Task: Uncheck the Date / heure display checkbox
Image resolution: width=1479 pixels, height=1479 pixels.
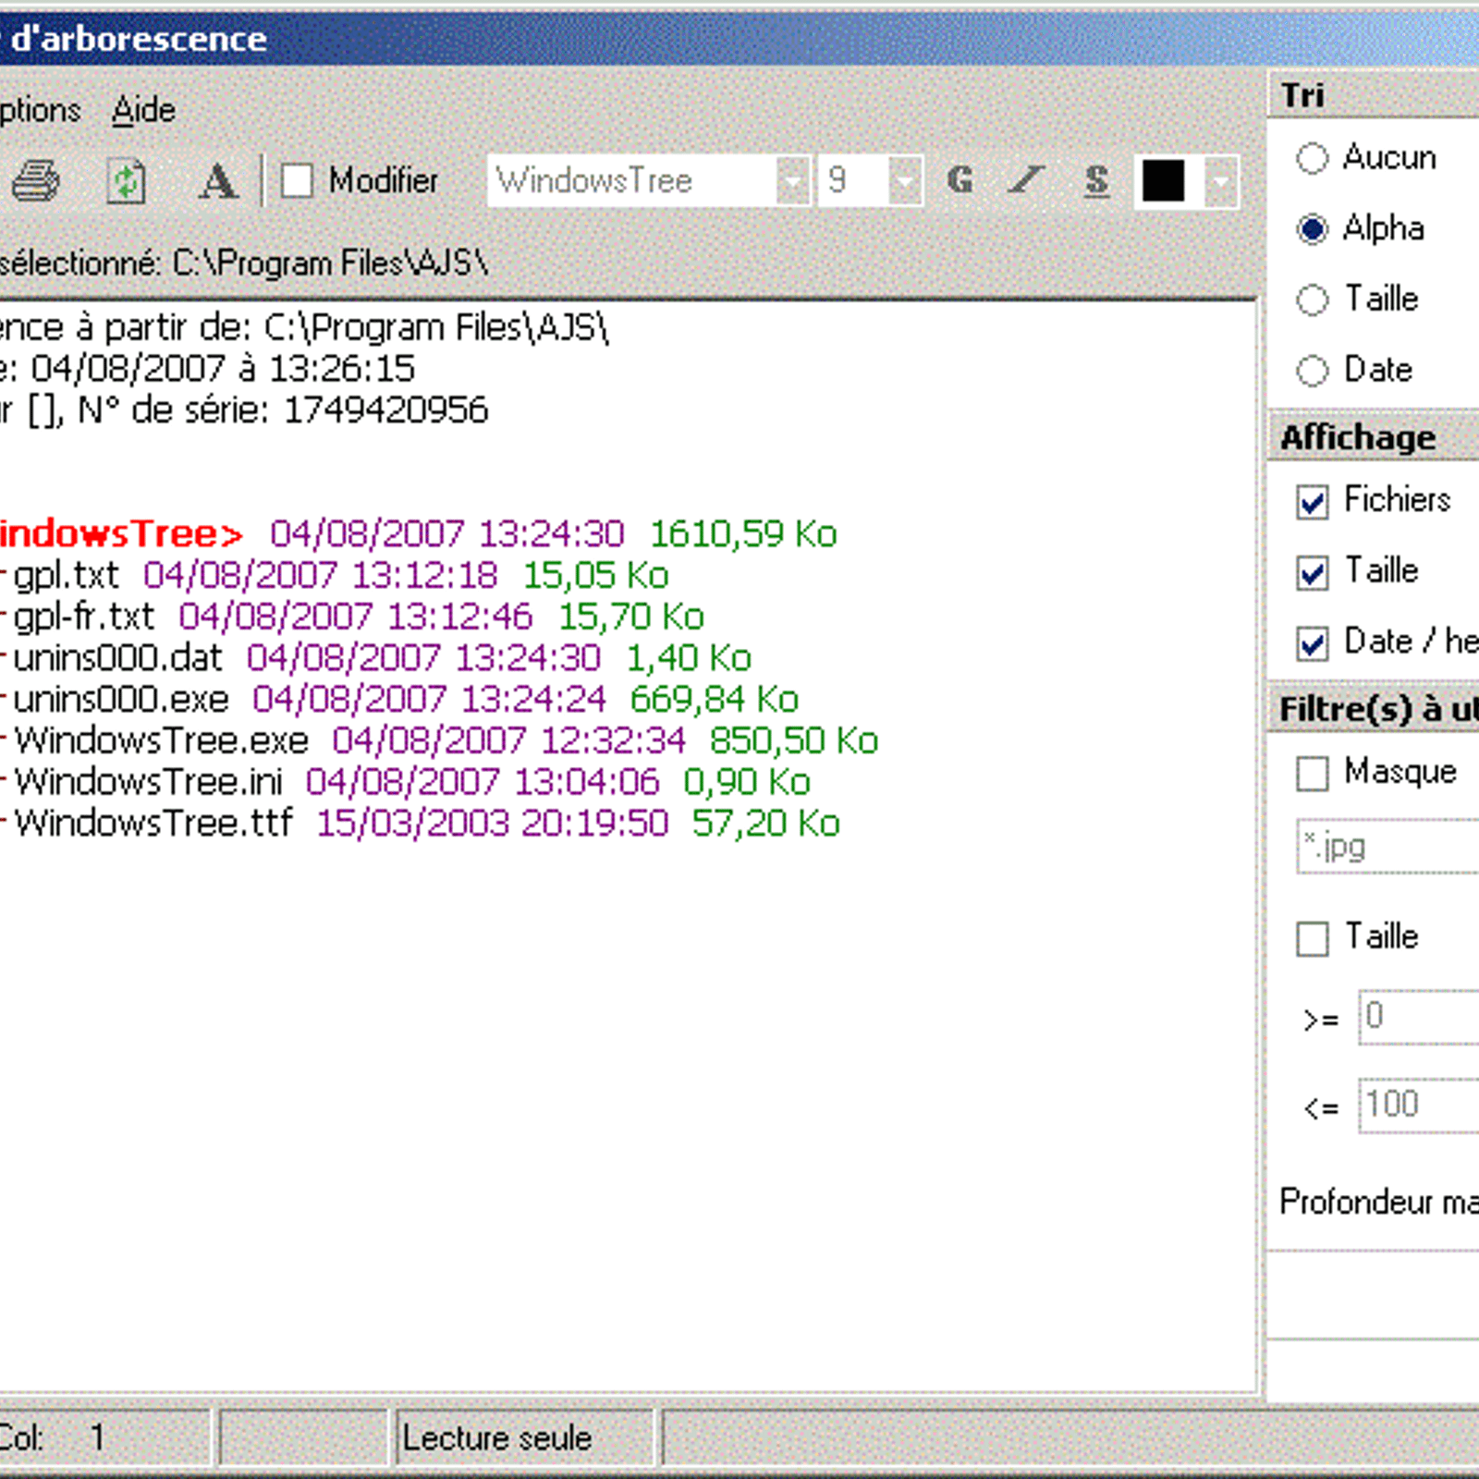Action: click(x=1313, y=643)
